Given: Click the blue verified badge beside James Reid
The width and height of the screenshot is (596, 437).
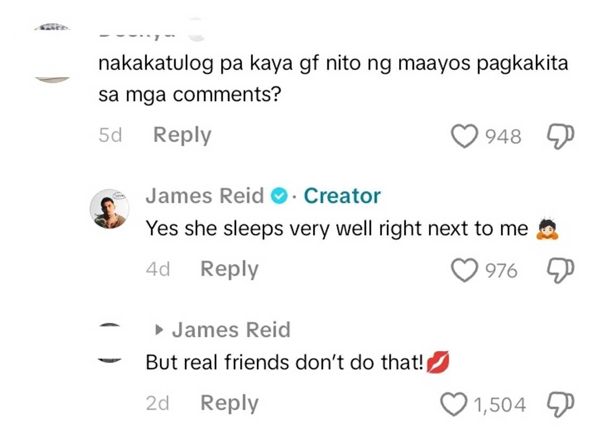Looking at the screenshot, I should pos(278,196).
